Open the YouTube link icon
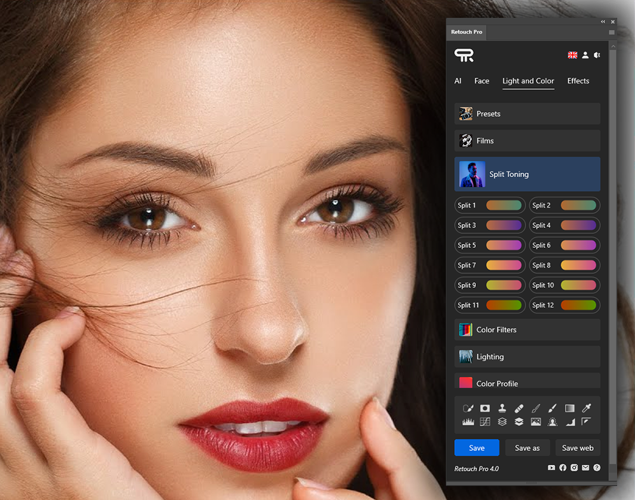 (x=551, y=468)
